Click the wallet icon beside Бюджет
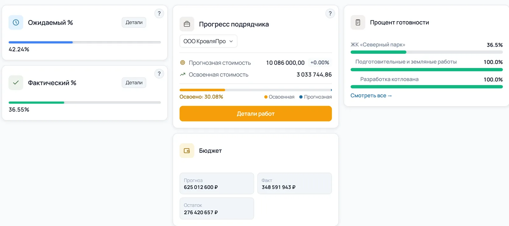This screenshot has width=509, height=226. [187, 151]
